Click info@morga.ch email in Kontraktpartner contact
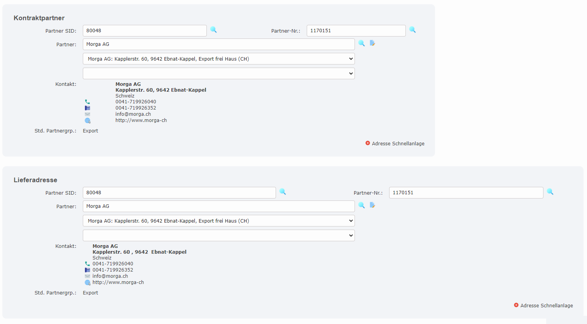 click(x=133, y=114)
